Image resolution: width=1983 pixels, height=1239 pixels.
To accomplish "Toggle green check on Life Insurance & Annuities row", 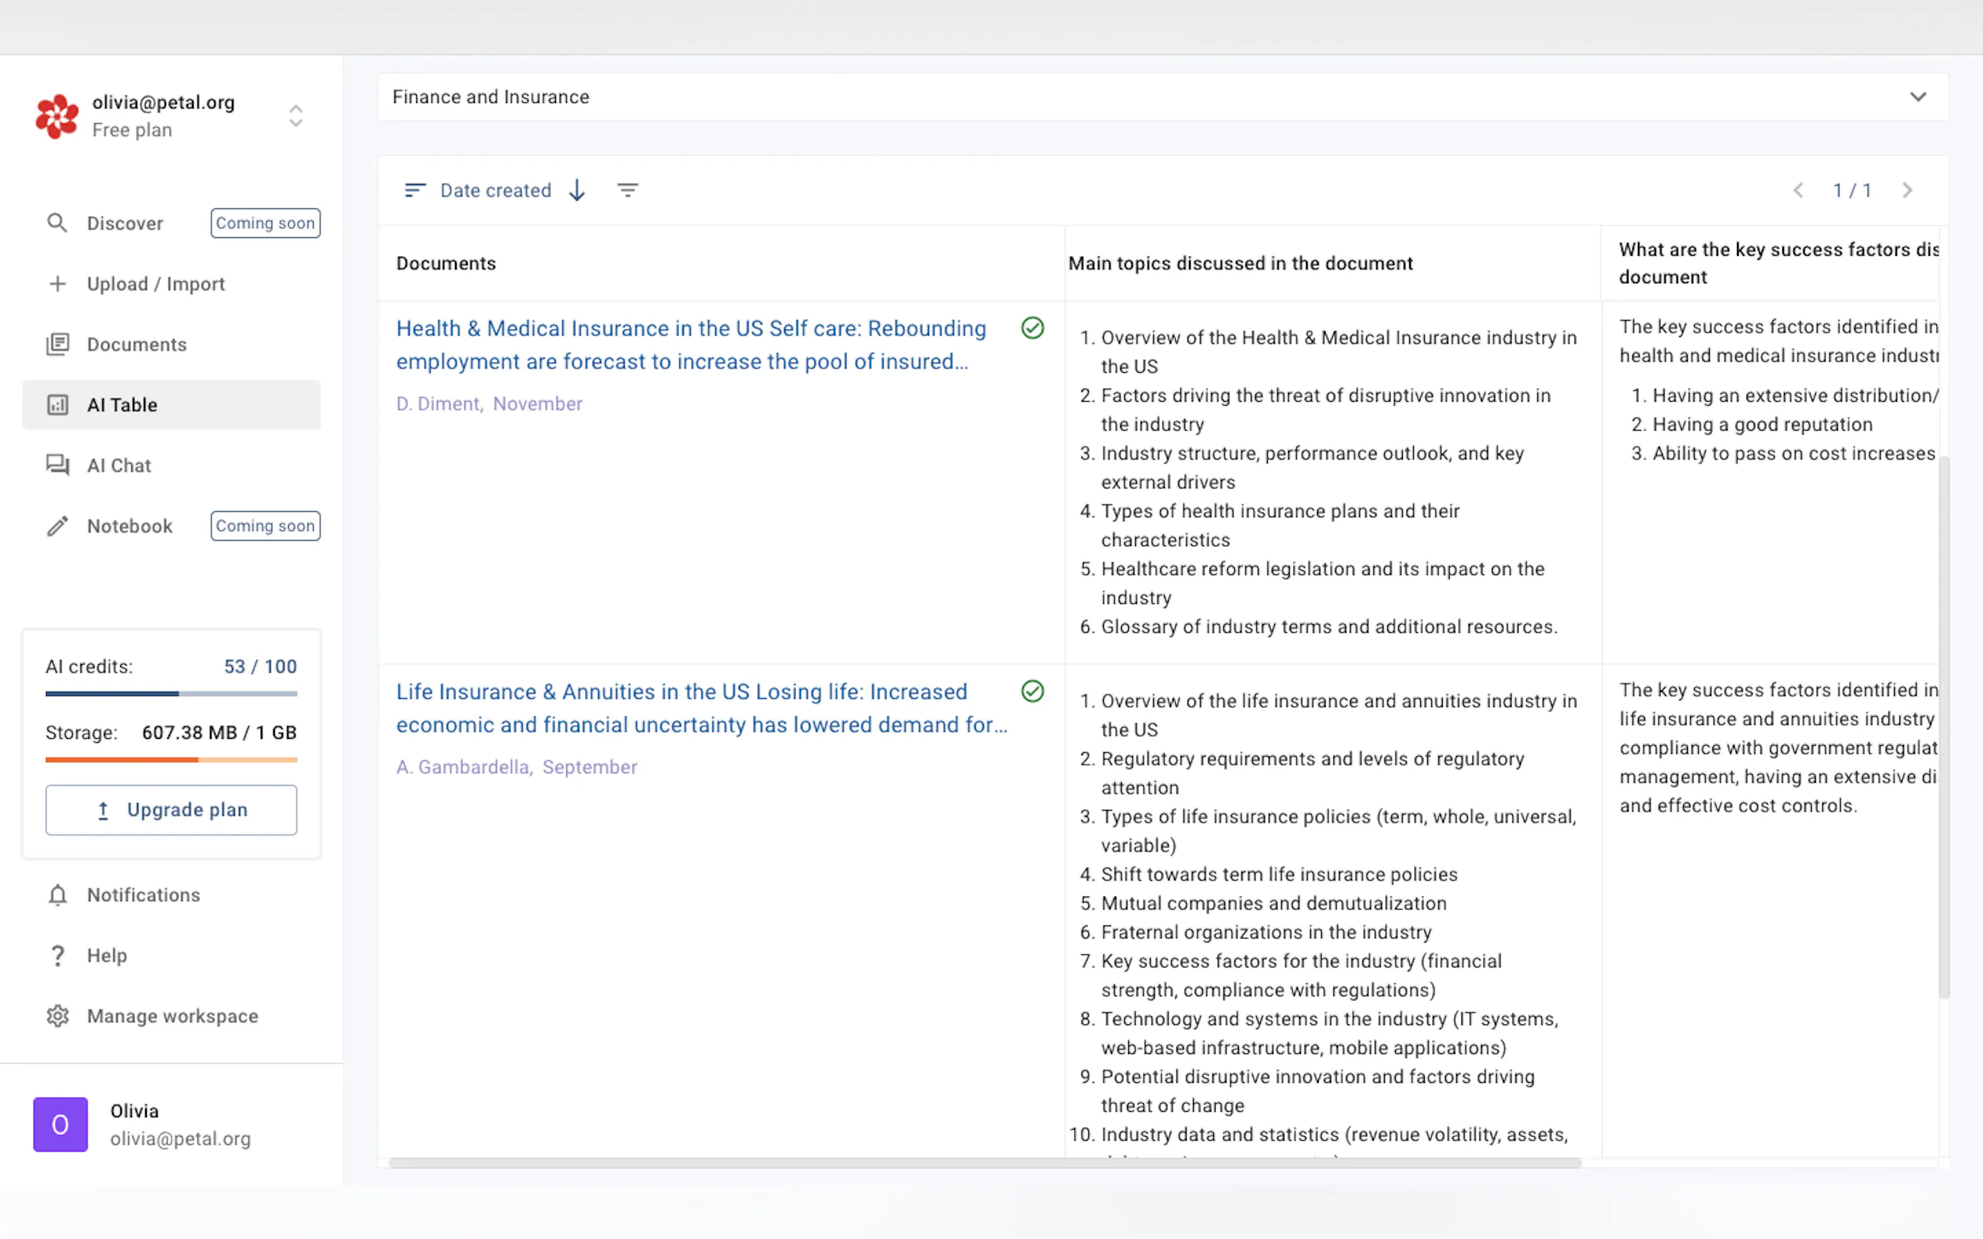I will 1032,691.
